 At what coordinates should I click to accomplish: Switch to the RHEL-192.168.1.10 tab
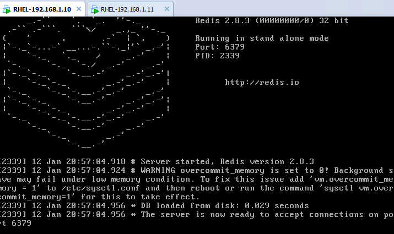42,9
